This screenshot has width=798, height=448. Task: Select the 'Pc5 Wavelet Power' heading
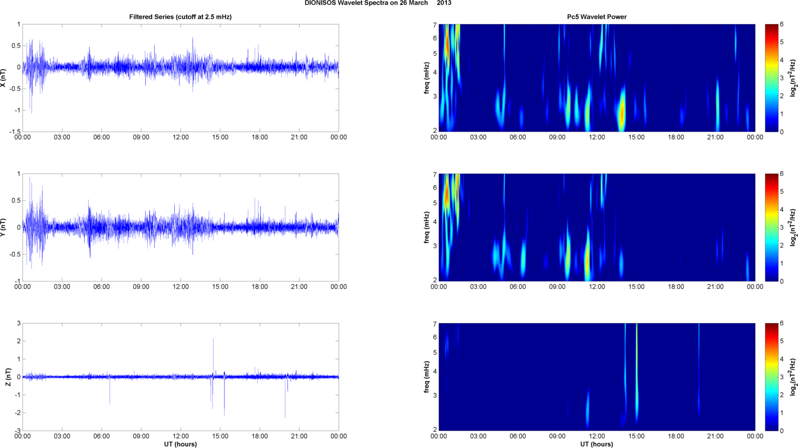(597, 17)
